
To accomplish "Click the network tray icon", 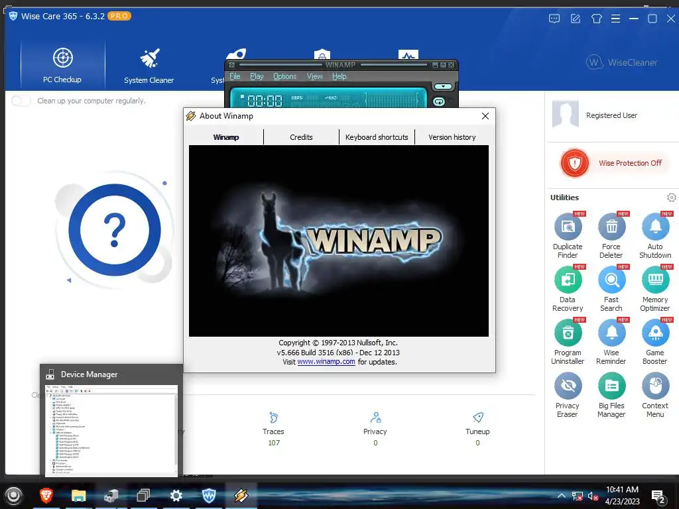I will pyautogui.click(x=578, y=496).
